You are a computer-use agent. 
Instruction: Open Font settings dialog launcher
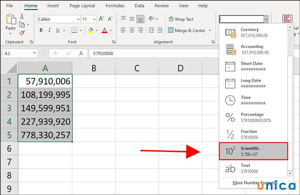pos(114,42)
